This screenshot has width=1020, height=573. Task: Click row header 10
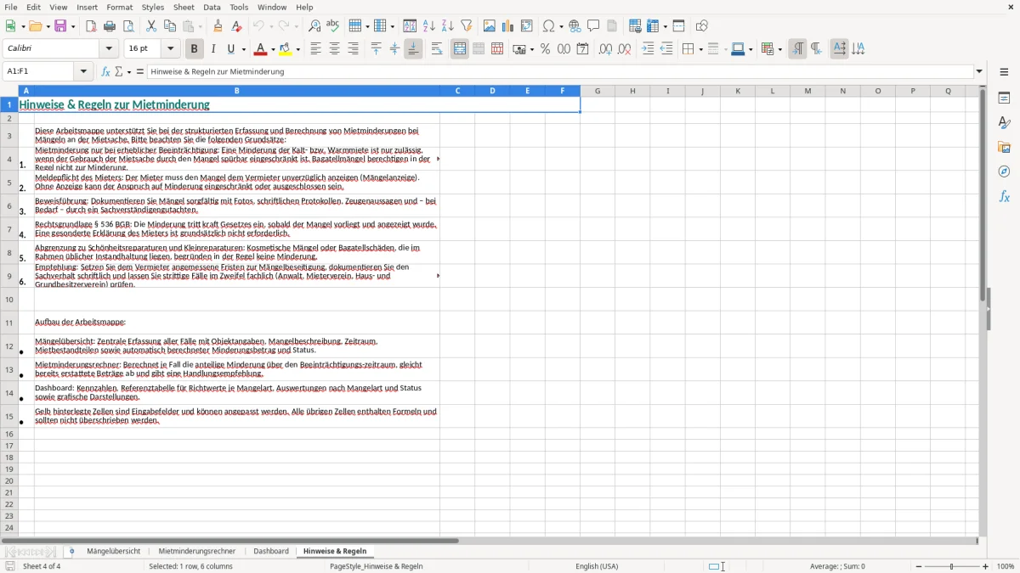click(x=9, y=300)
